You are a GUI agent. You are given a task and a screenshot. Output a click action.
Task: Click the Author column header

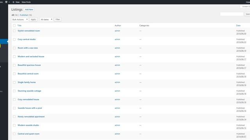point(118,25)
